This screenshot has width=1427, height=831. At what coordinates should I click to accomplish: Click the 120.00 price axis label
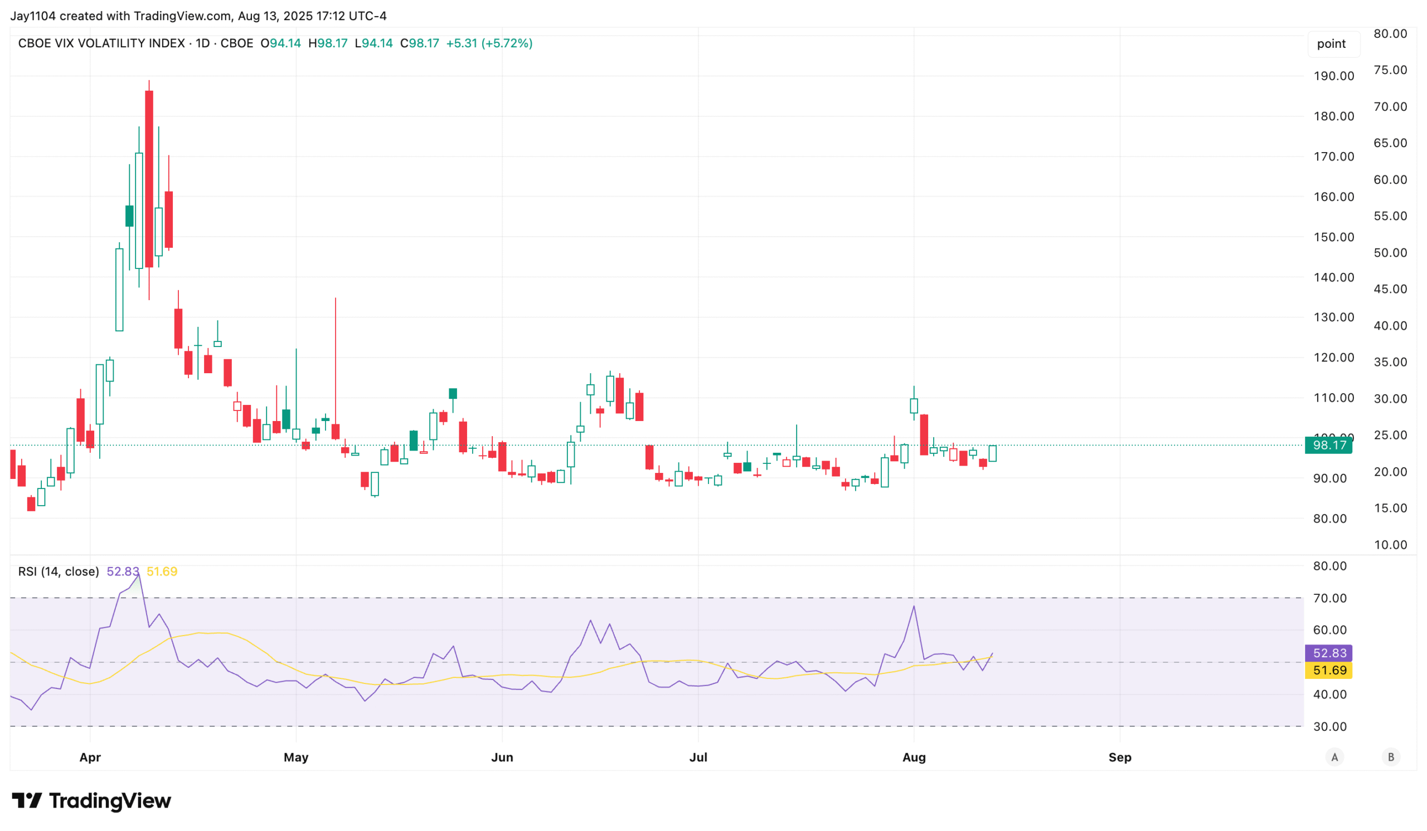[1333, 358]
